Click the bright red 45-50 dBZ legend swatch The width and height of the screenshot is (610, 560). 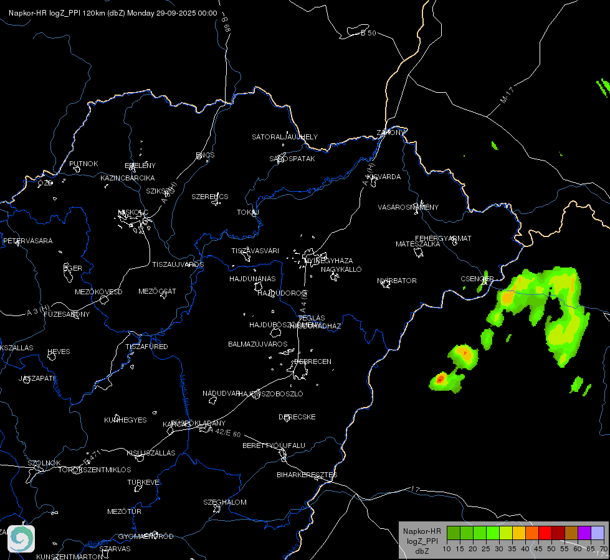pos(545,533)
